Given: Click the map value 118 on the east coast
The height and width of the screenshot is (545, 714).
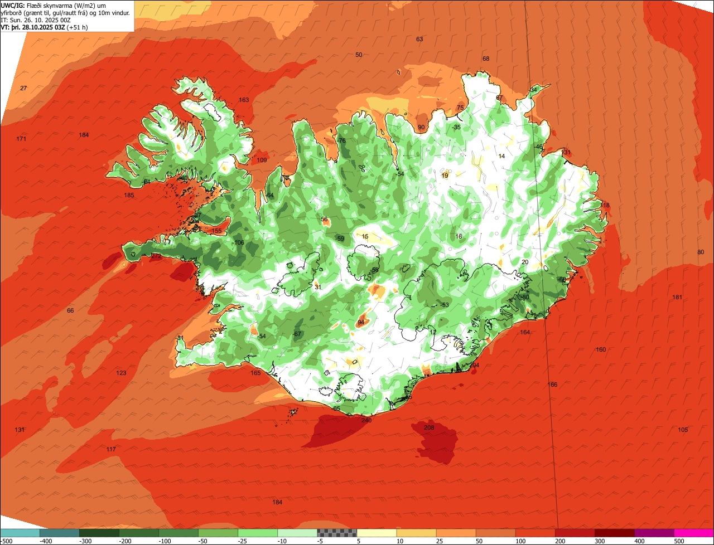Looking at the screenshot, I should (x=605, y=205).
